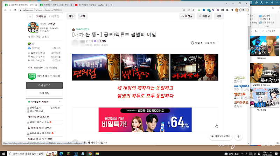This screenshot has width=280, height=156.
Task: Go to next post with 다음글
Action: pos(204,16)
